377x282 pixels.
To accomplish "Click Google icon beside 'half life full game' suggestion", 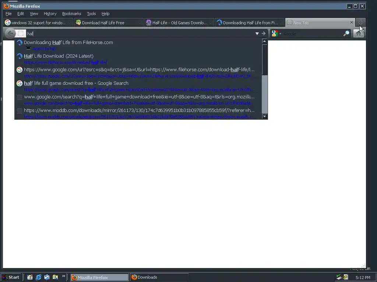I will [x=20, y=83].
